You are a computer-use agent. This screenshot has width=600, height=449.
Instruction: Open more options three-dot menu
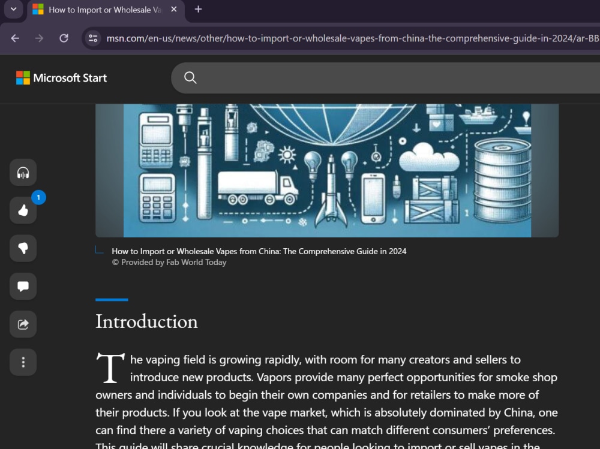[x=23, y=362]
